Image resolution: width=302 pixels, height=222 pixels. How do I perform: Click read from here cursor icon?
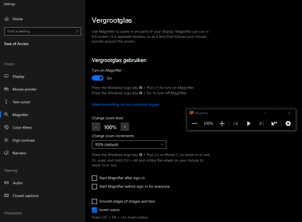click(x=274, y=123)
